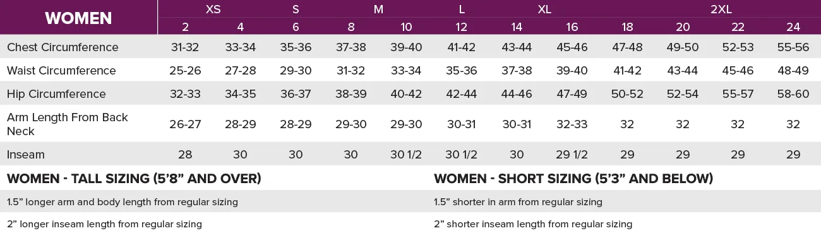
Task: Click the 2" longer inseam length note
Action: 104,224
